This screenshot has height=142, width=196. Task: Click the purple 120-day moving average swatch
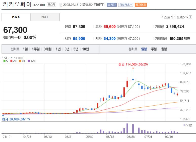pos(29,61)
